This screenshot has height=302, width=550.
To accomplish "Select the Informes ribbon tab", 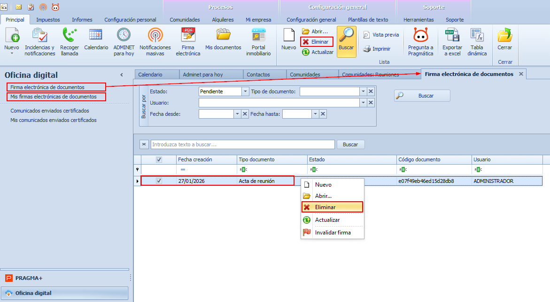I will (82, 20).
